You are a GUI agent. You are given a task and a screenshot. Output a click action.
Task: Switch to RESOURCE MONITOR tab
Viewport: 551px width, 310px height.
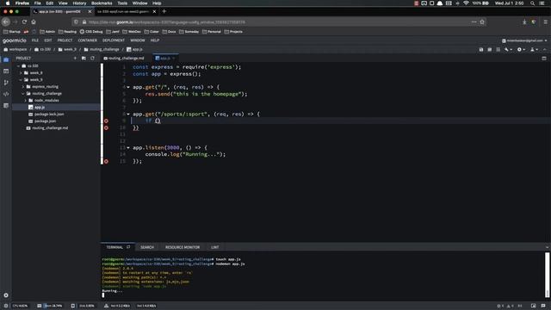[x=183, y=247]
